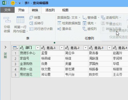This screenshot has height=100, width=128.
Task: Click cell 吴蕾
Action: pyautogui.click(x=76, y=64)
